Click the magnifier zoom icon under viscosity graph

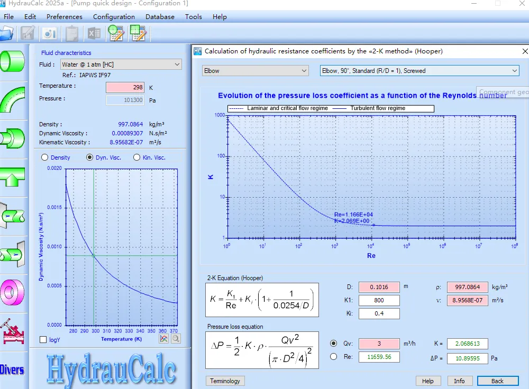176,338
